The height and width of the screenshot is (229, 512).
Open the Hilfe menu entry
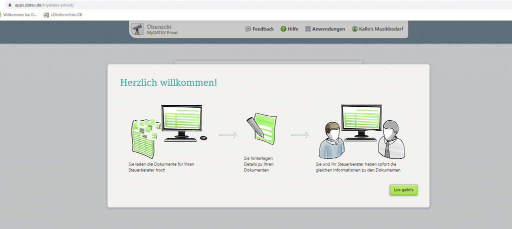point(293,29)
